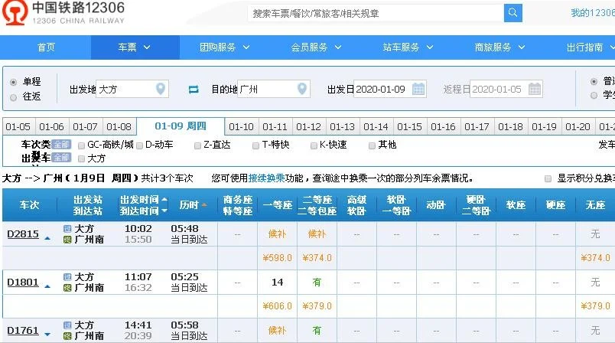615x343 pixels.
Task: Check the Z-直达 train type box
Action: [x=197, y=145]
